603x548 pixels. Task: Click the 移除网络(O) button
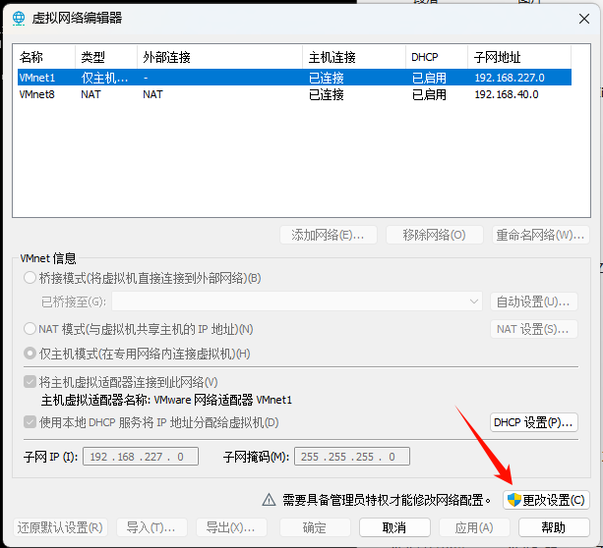point(435,235)
